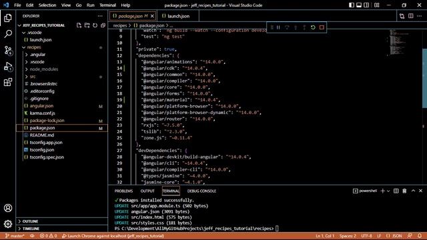Viewport: 427px width, 240px height.
Task: Open the Manage gear icon
Action: 8,224
